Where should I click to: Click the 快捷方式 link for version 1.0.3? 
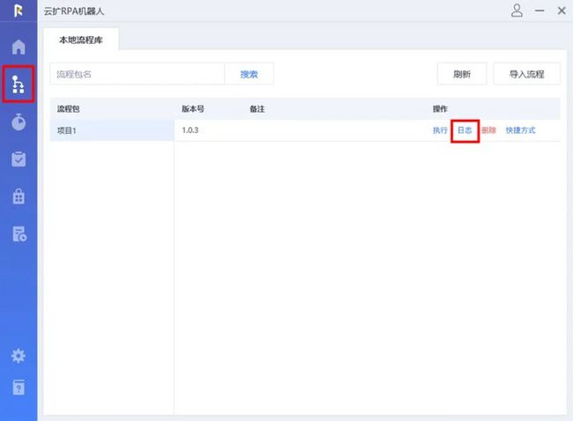pyautogui.click(x=520, y=130)
